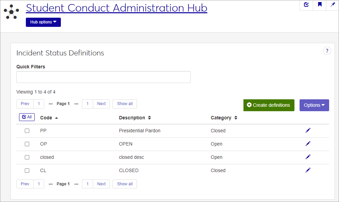Edit the CL status definition pencil
The height and width of the screenshot is (202, 339).
coord(308,170)
